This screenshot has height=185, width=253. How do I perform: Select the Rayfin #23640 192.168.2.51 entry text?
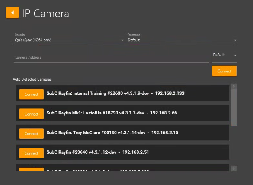point(98,152)
